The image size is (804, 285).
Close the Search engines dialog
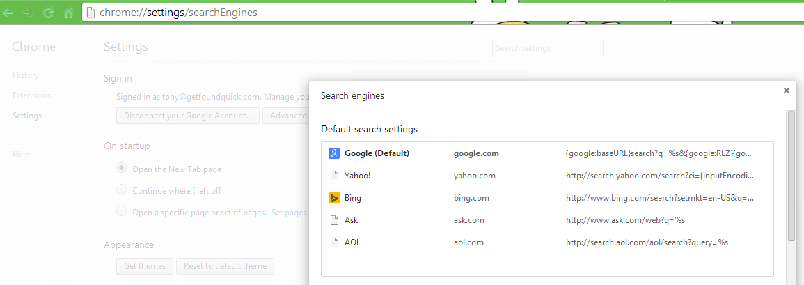(786, 91)
